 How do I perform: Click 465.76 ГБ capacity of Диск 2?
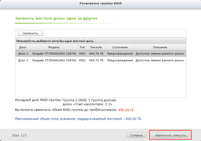[x=96, y=54]
